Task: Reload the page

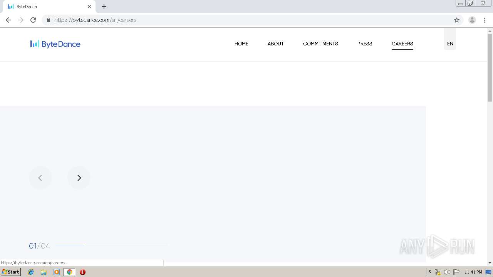Action: pos(33,20)
